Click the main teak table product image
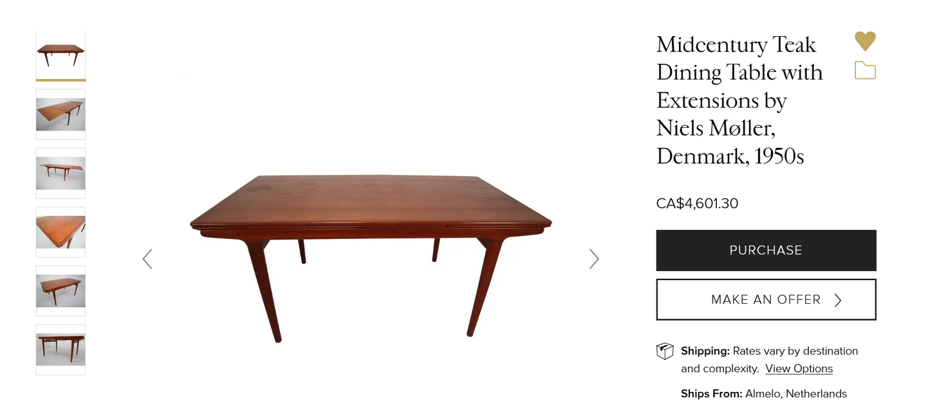The image size is (930, 417). (x=371, y=258)
